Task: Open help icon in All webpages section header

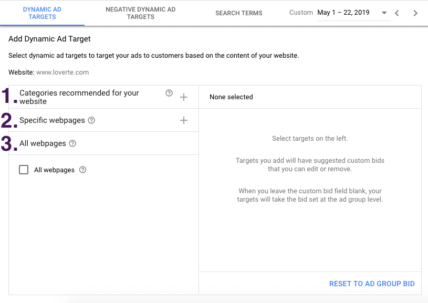Action: (x=72, y=143)
